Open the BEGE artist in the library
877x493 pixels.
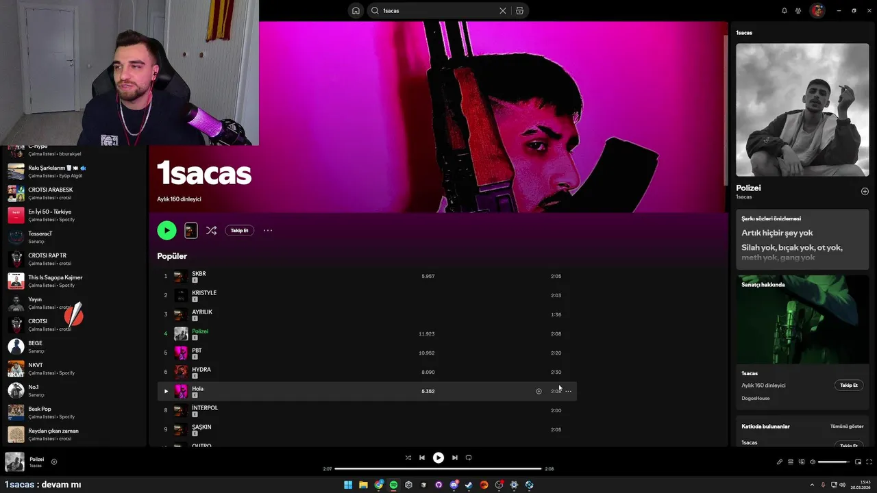click(75, 346)
